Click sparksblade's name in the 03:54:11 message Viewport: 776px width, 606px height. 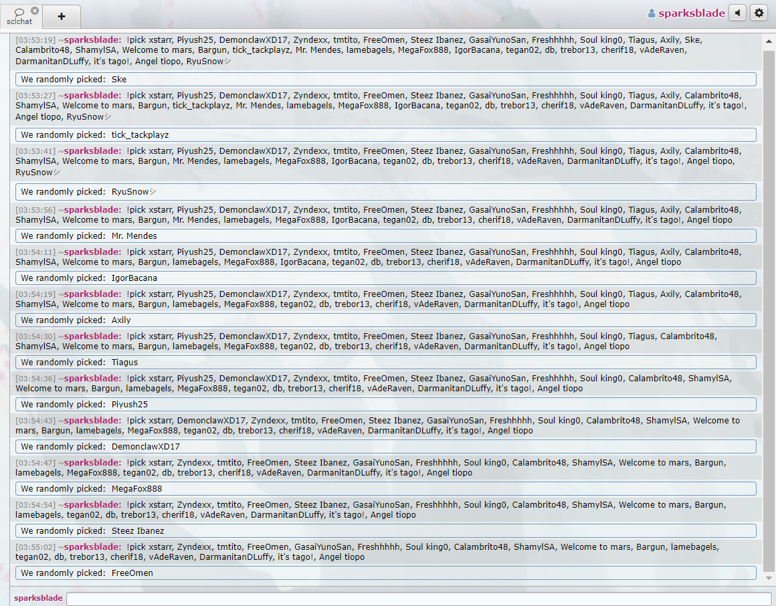[x=92, y=252]
